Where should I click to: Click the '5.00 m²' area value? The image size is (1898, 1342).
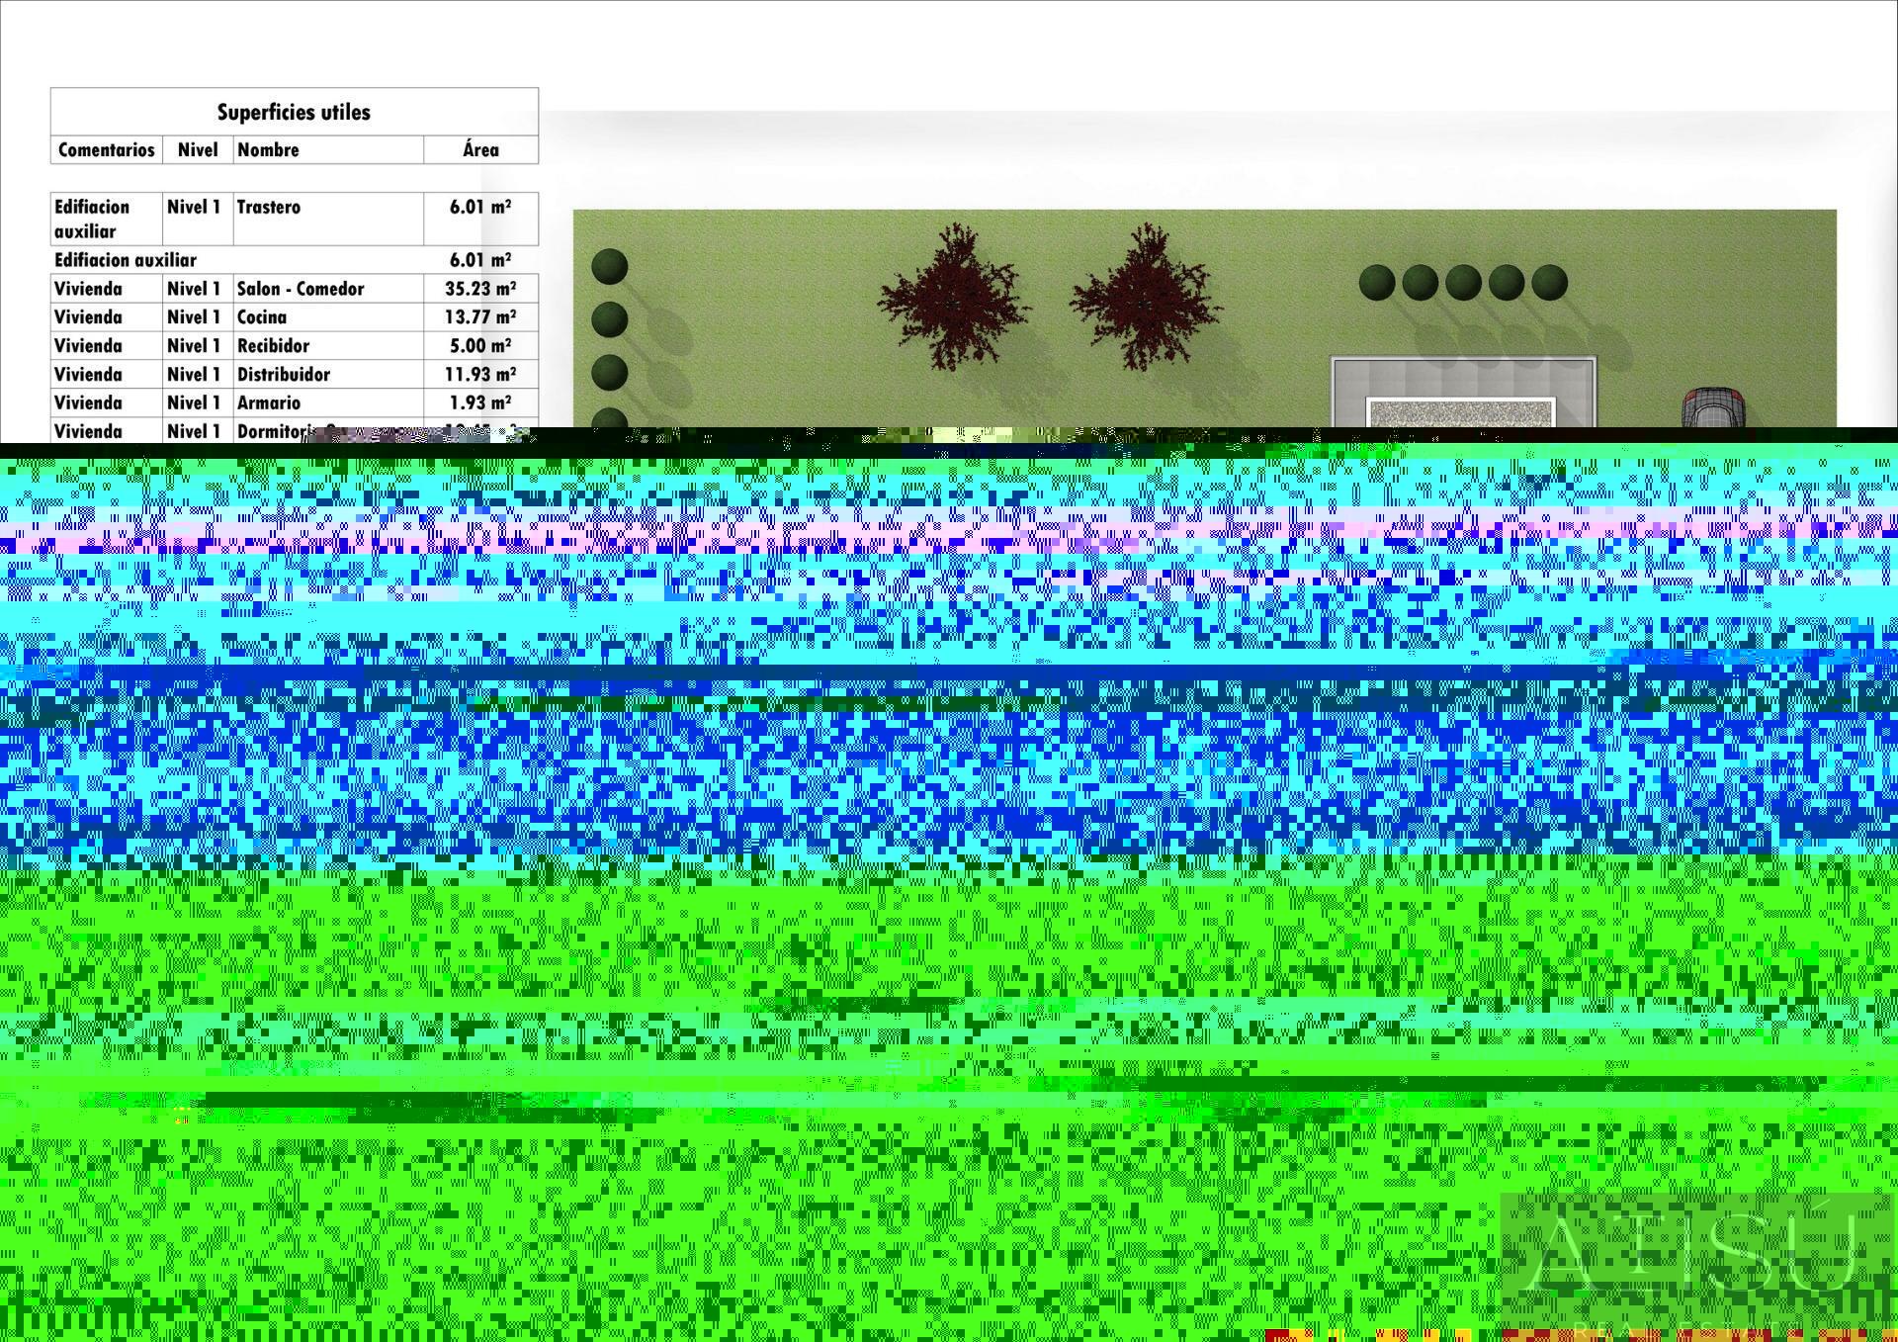(480, 346)
